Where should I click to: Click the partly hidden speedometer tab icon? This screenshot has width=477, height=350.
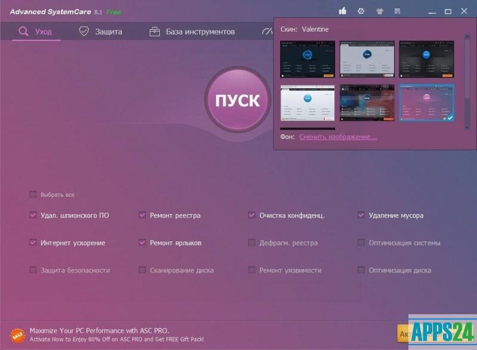267,32
